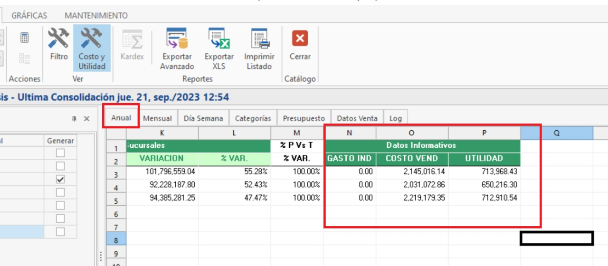Click row 8 header in the spreadsheet
The width and height of the screenshot is (608, 266).
pyautogui.click(x=116, y=240)
